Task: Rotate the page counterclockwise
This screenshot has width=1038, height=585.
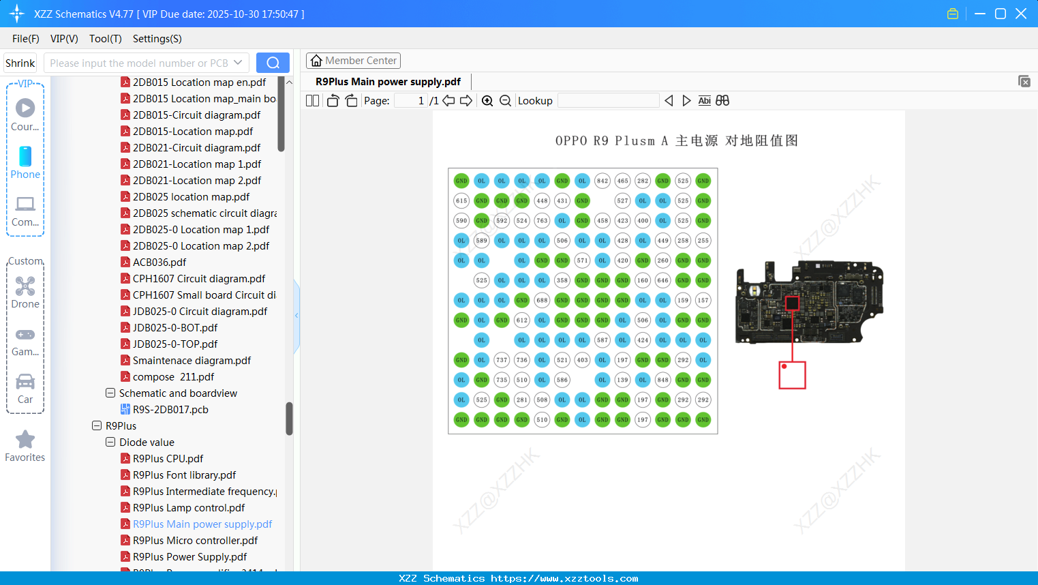Action: tap(333, 101)
